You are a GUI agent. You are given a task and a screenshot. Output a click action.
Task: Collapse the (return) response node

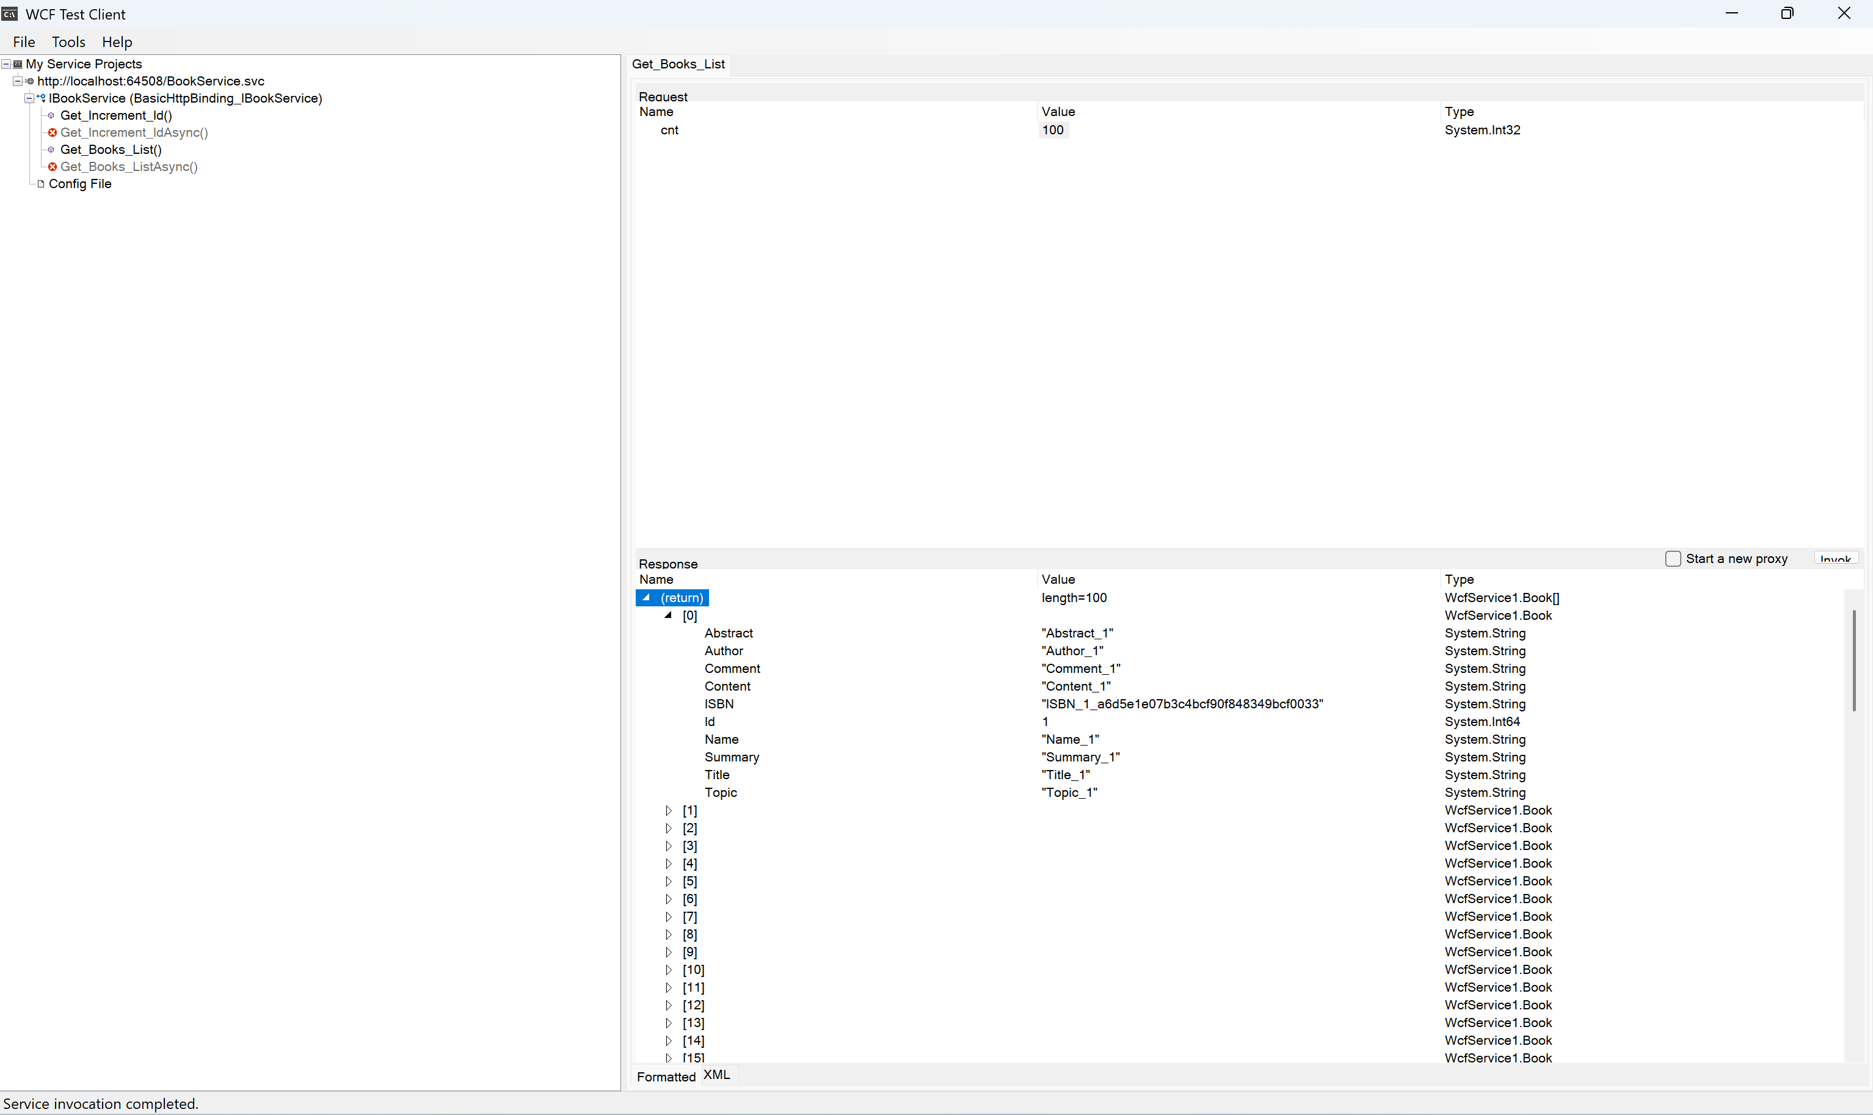click(x=646, y=598)
